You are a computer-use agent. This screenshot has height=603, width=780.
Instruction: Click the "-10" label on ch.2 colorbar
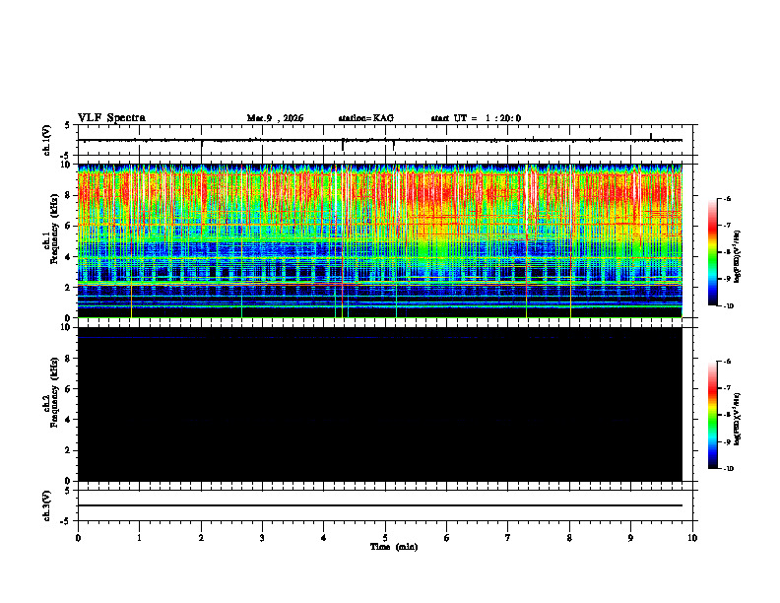tap(728, 469)
